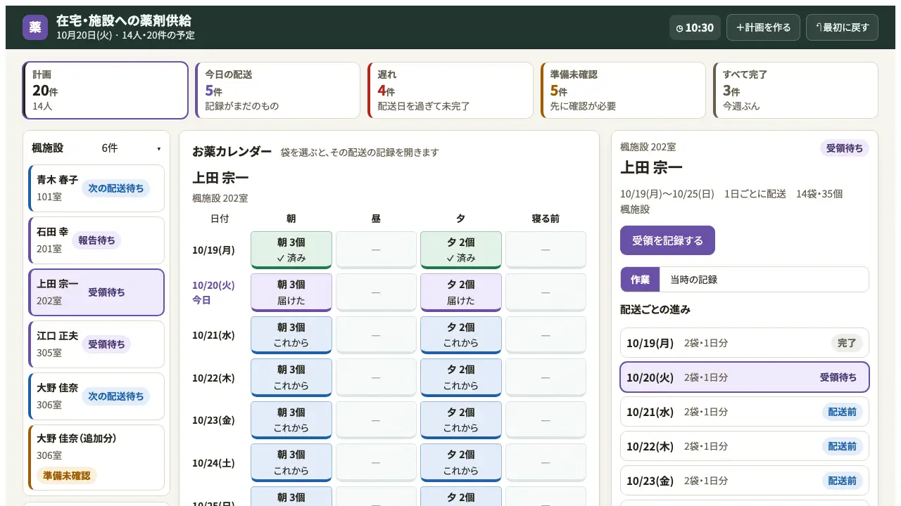
Task: Select patient 石田 幸 in room 201
Action: [96, 240]
